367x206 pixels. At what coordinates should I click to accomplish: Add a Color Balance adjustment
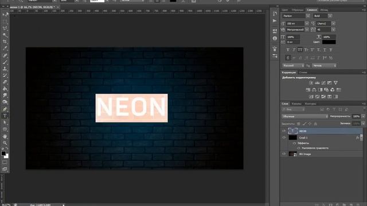coord(314,90)
